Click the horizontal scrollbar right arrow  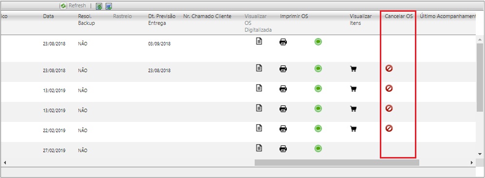point(472,162)
